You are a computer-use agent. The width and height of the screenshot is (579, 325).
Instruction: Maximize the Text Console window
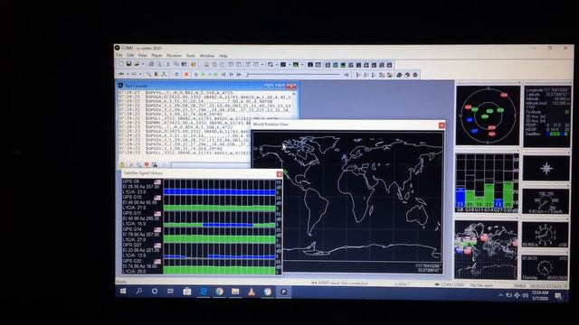280,86
